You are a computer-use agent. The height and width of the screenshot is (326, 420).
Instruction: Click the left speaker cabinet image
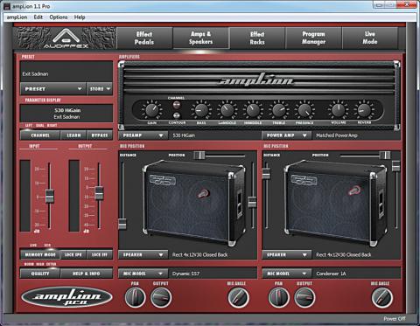coord(194,203)
